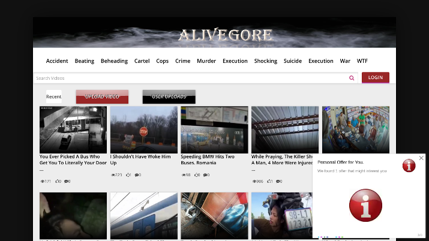The image size is (429, 241).
Task: Open the night bus CCTV thumbnail
Action: click(x=73, y=129)
